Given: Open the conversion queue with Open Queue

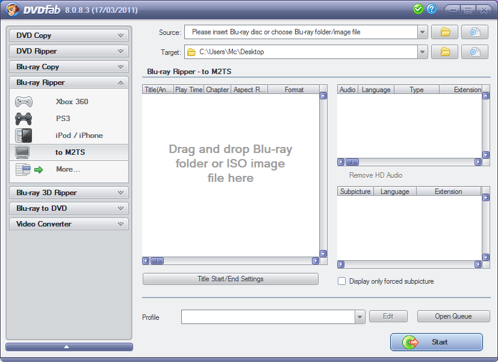Looking at the screenshot, I should (453, 316).
